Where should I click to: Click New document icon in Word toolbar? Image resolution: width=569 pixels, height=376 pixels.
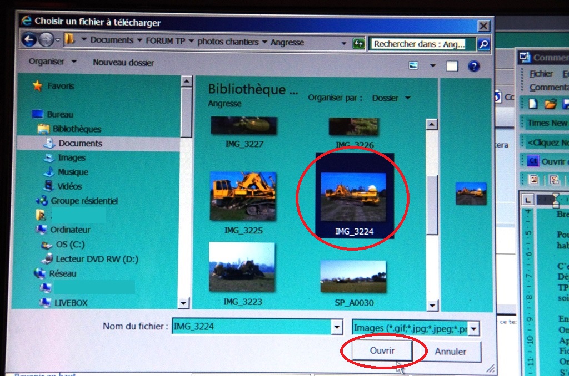point(533,104)
